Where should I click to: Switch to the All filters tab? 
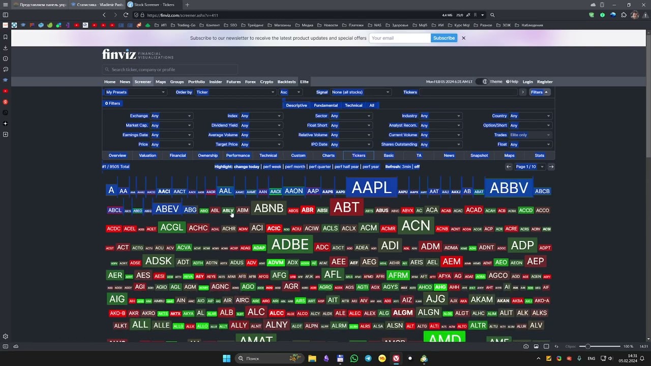click(x=372, y=105)
